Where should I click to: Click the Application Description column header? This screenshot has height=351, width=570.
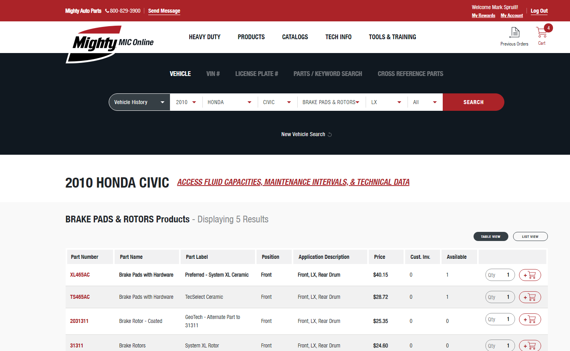[x=330, y=257]
